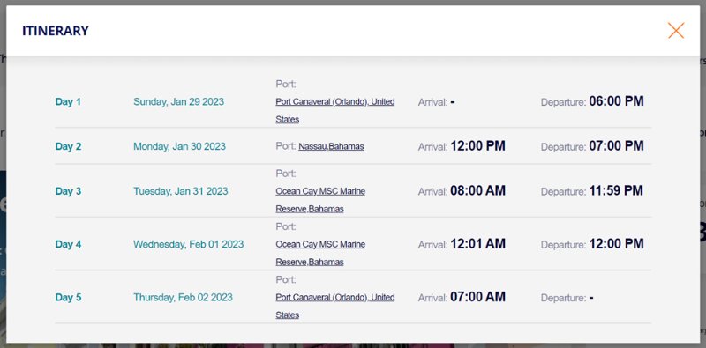Click the ITINERARY heading
Image resolution: width=706 pixels, height=348 pixels.
56,31
